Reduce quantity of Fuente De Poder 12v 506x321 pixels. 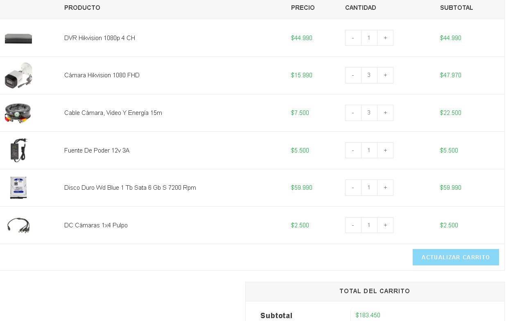point(353,150)
